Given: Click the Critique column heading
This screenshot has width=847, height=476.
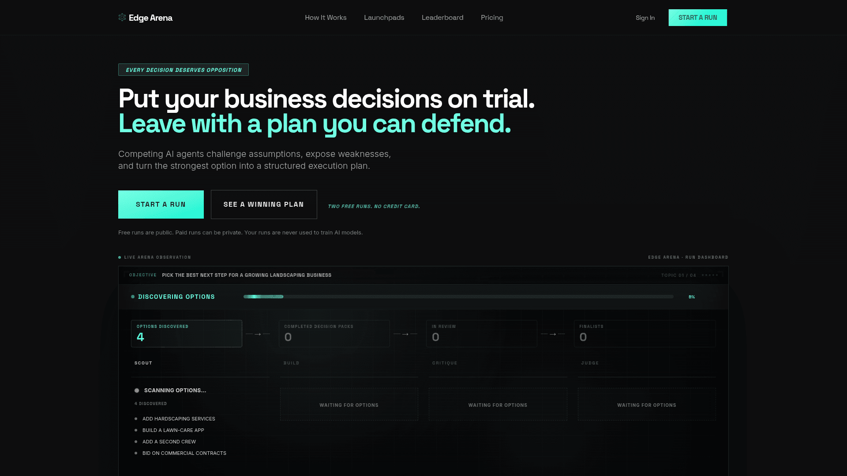Looking at the screenshot, I should pyautogui.click(x=445, y=363).
